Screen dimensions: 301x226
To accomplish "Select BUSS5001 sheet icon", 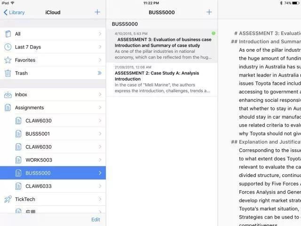I will point(18,134).
